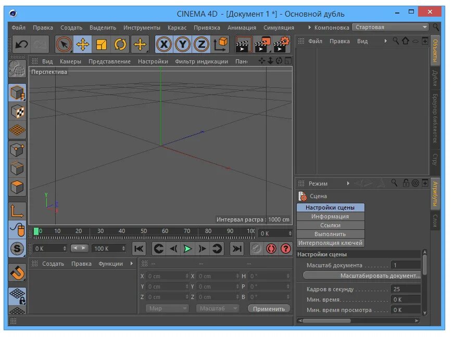Switch to Edges mode

pyautogui.click(x=17, y=168)
